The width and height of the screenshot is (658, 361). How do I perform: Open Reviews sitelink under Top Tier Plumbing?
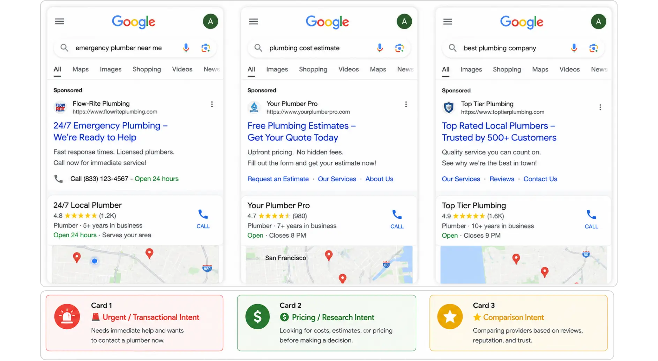coord(502,179)
